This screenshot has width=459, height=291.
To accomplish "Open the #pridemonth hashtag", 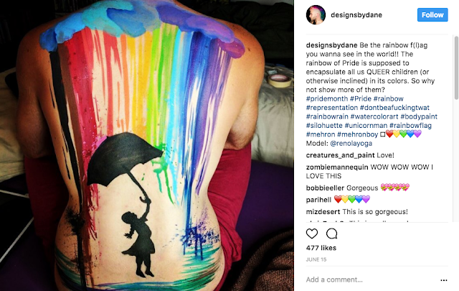I will point(327,98).
